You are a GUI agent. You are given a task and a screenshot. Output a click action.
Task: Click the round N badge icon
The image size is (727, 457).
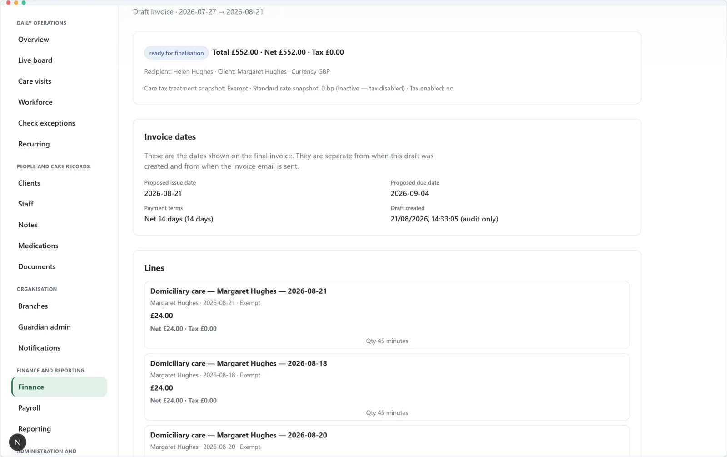(x=18, y=442)
